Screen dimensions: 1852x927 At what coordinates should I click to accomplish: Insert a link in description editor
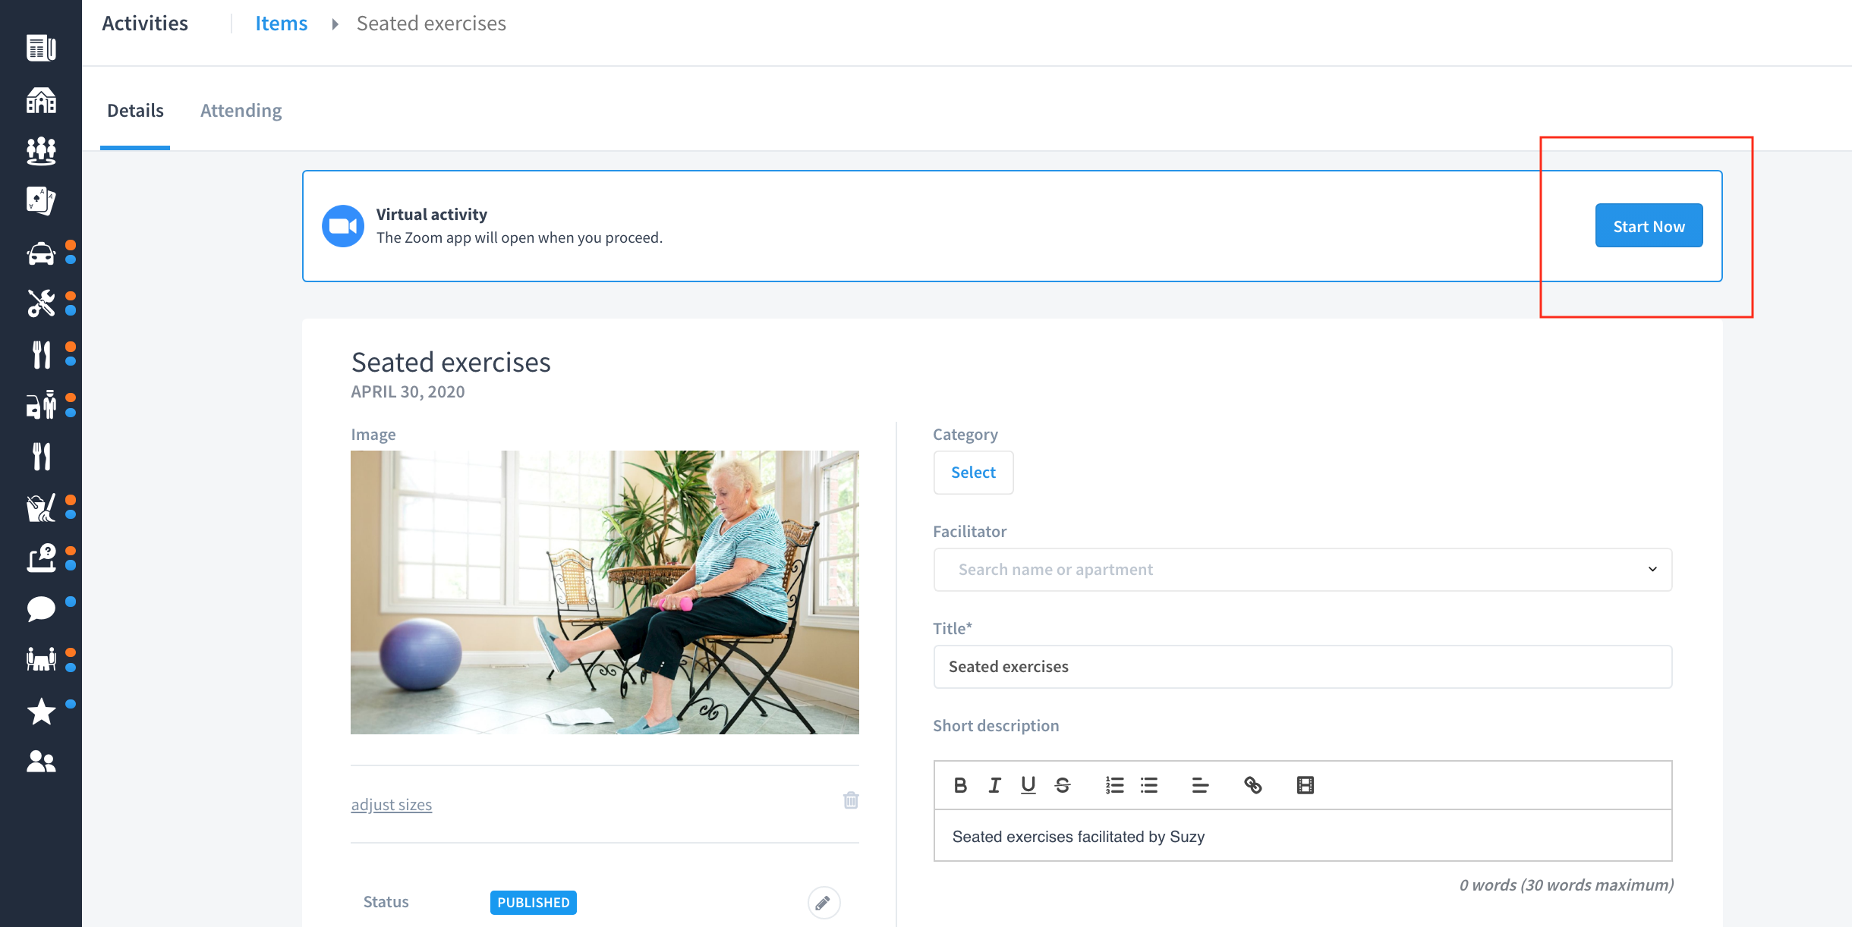point(1252,785)
